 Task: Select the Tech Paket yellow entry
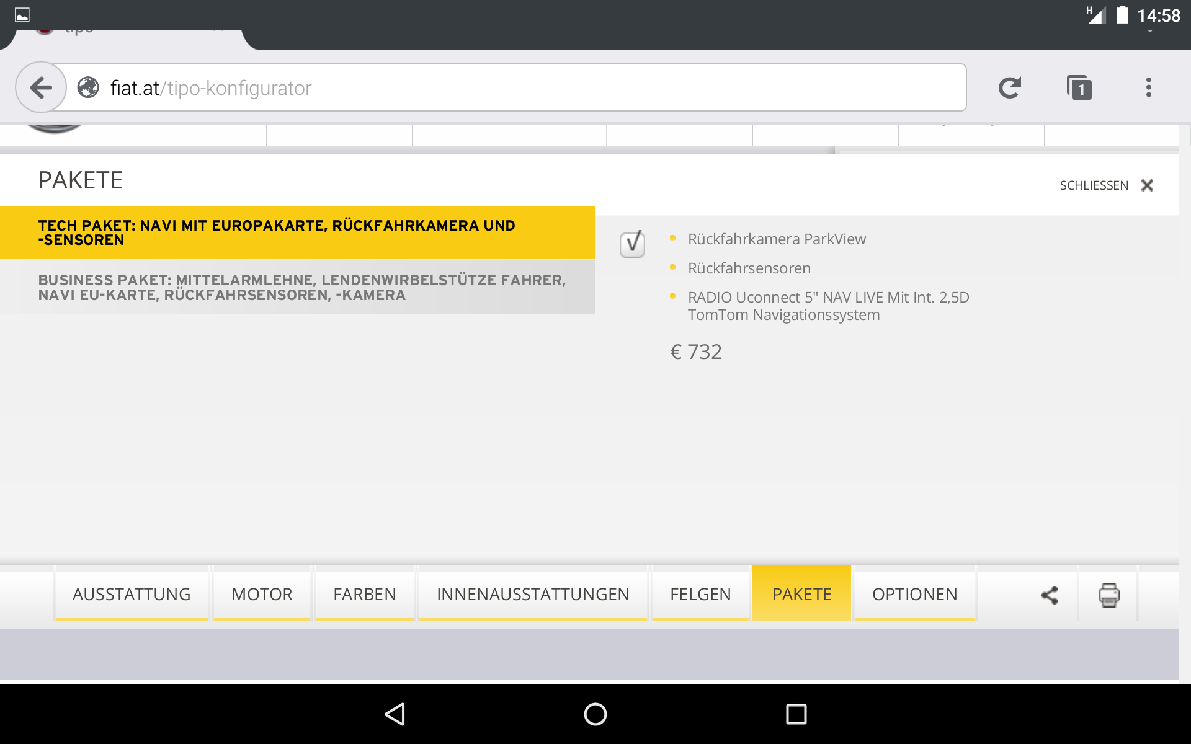pos(298,232)
